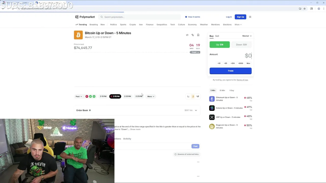Select the 2:10 PM time slot
Viewport: 326px width, 183px height.
[x=103, y=96]
